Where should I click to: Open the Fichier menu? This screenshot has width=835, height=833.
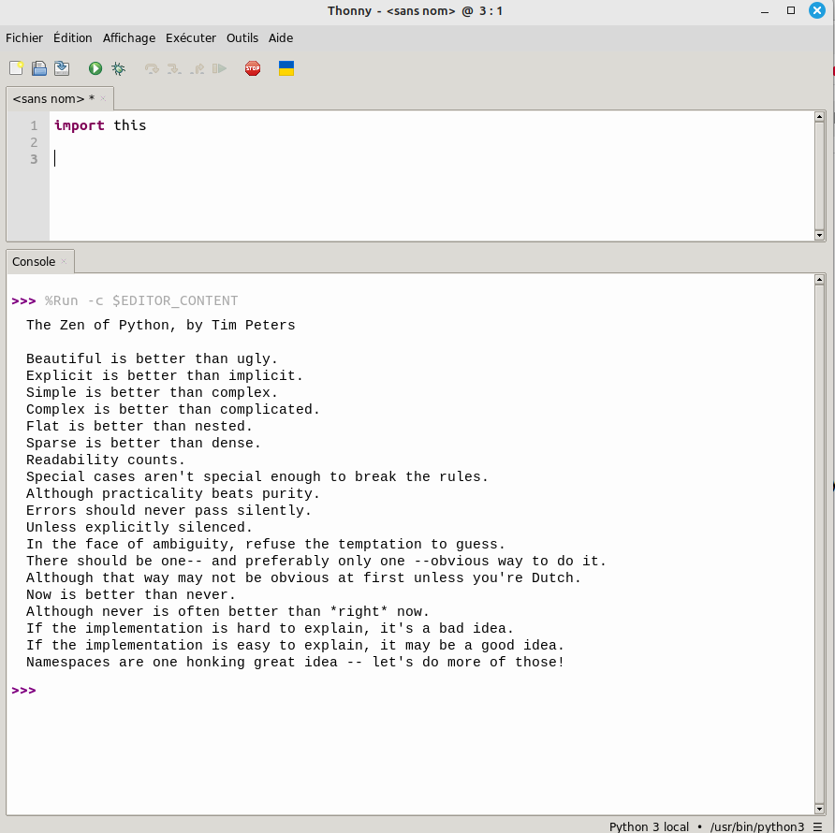coord(24,38)
